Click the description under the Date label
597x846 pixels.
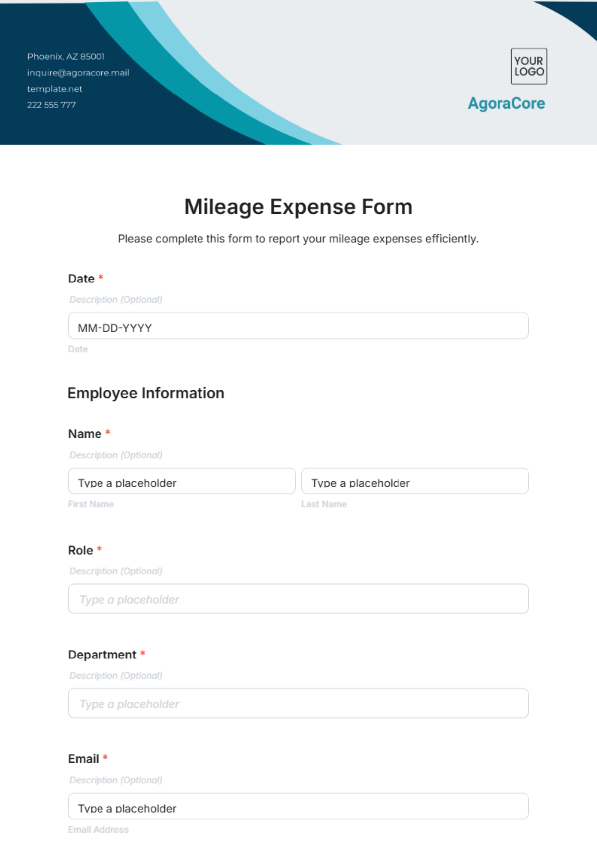[116, 300]
